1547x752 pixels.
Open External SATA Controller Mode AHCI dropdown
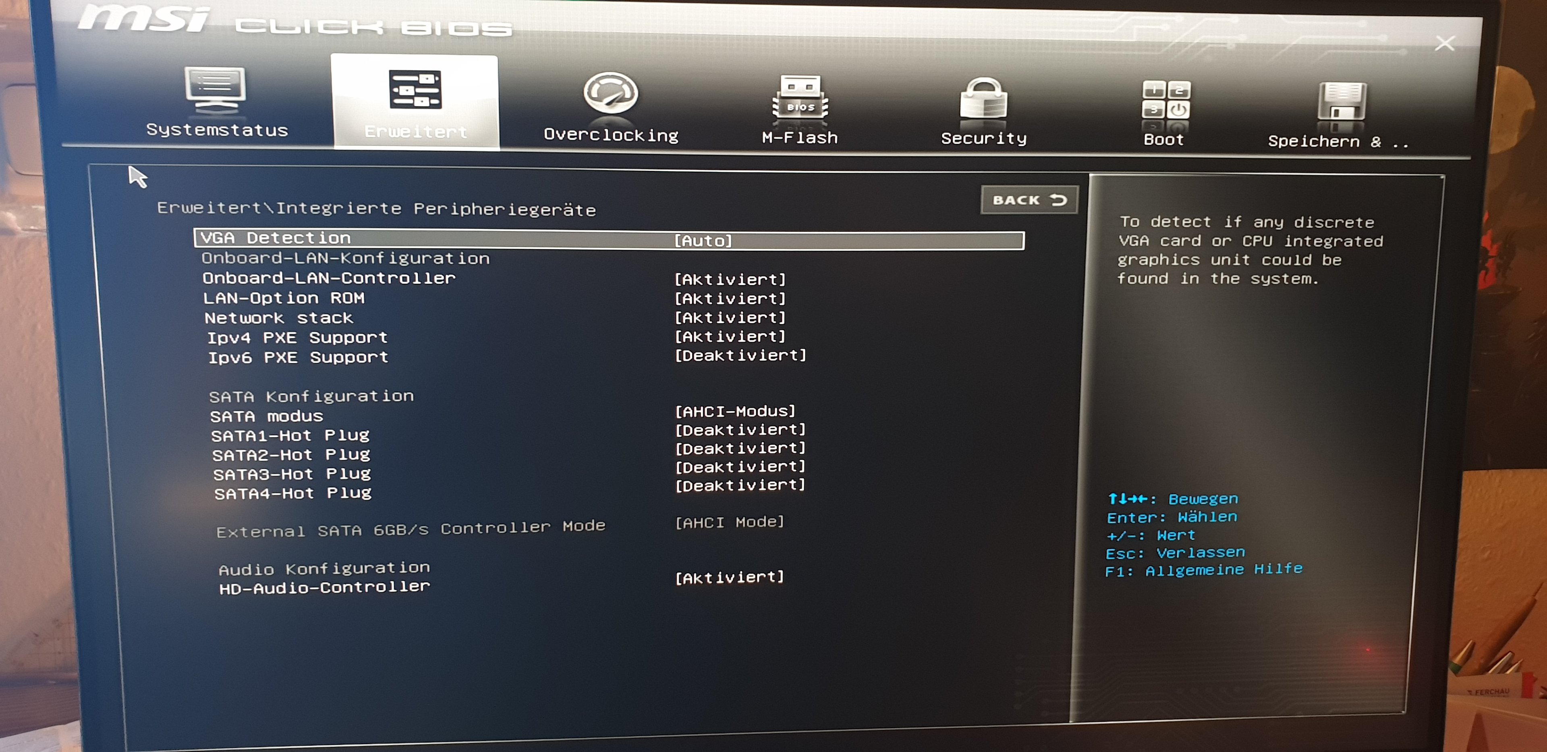(729, 522)
